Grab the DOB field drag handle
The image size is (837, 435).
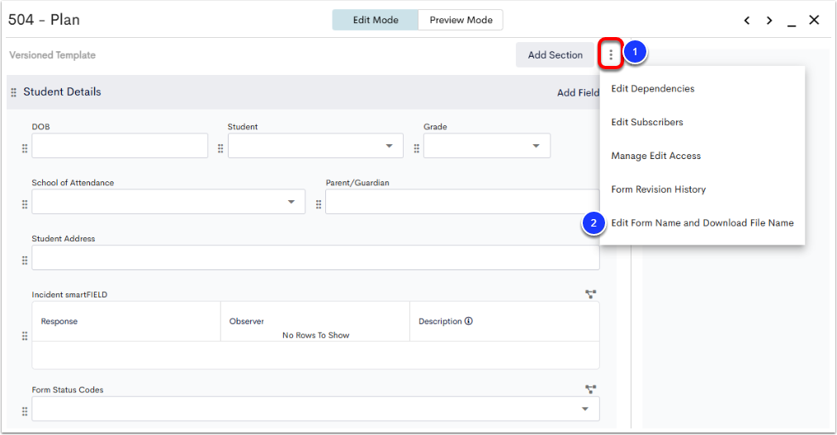(25, 149)
